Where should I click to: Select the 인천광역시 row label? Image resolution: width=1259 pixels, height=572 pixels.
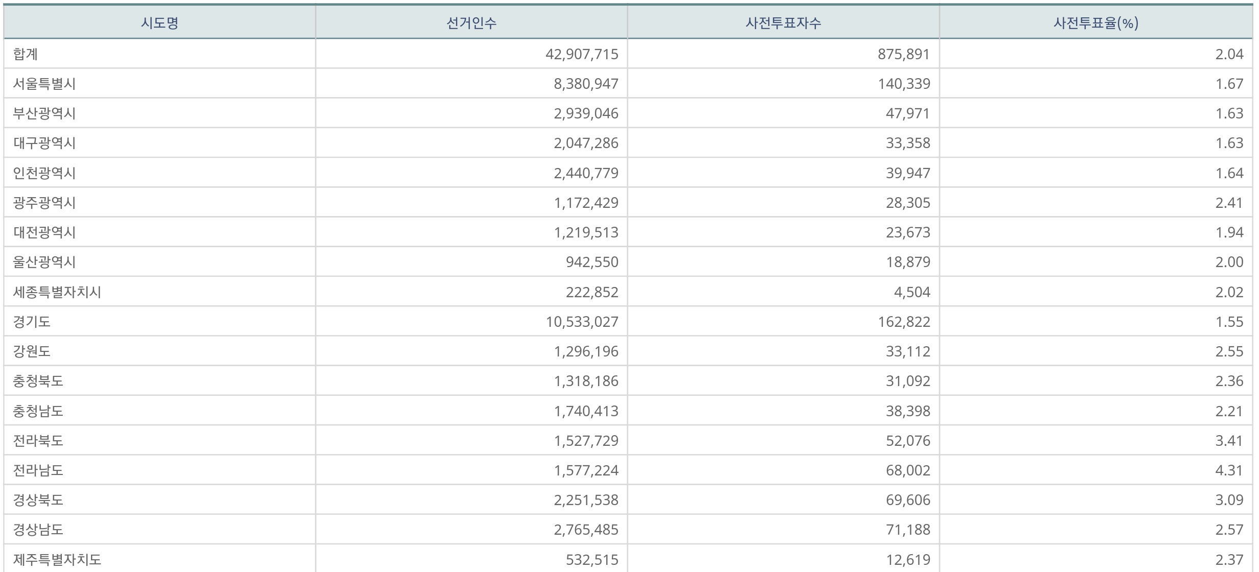click(x=44, y=173)
